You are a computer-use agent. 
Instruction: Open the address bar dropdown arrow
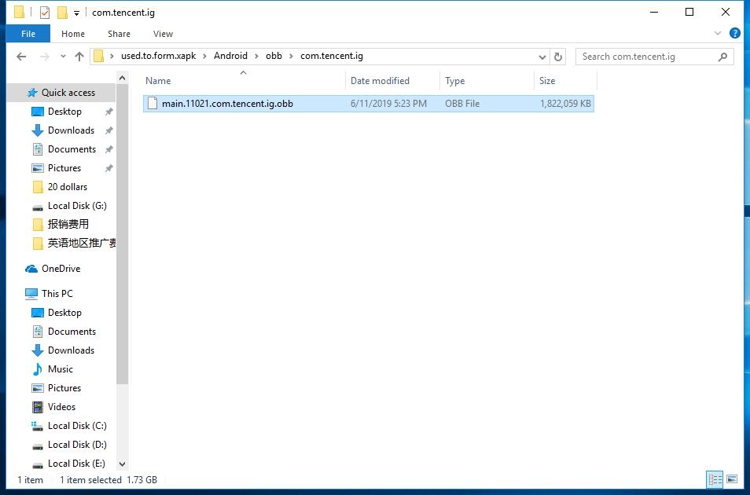click(542, 56)
